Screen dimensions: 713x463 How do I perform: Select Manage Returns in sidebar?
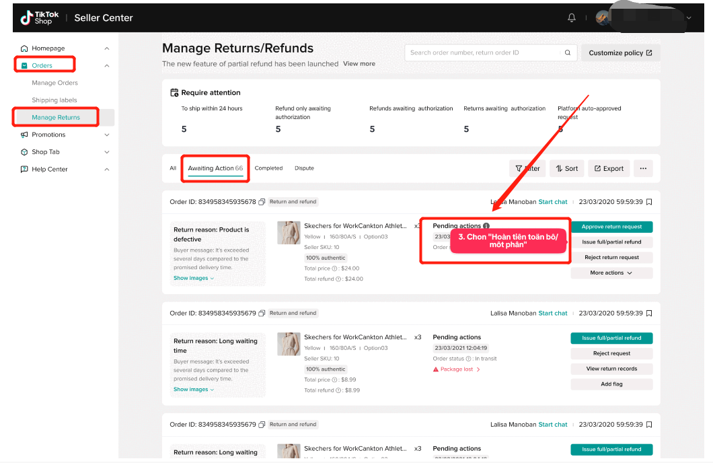tap(56, 118)
